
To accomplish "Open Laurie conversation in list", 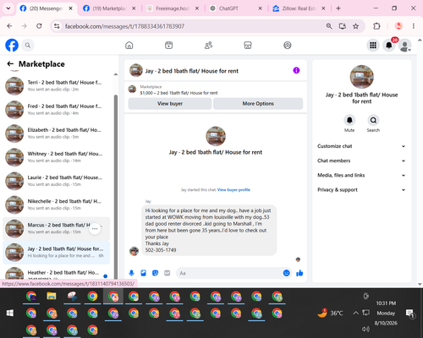I will coord(57,181).
